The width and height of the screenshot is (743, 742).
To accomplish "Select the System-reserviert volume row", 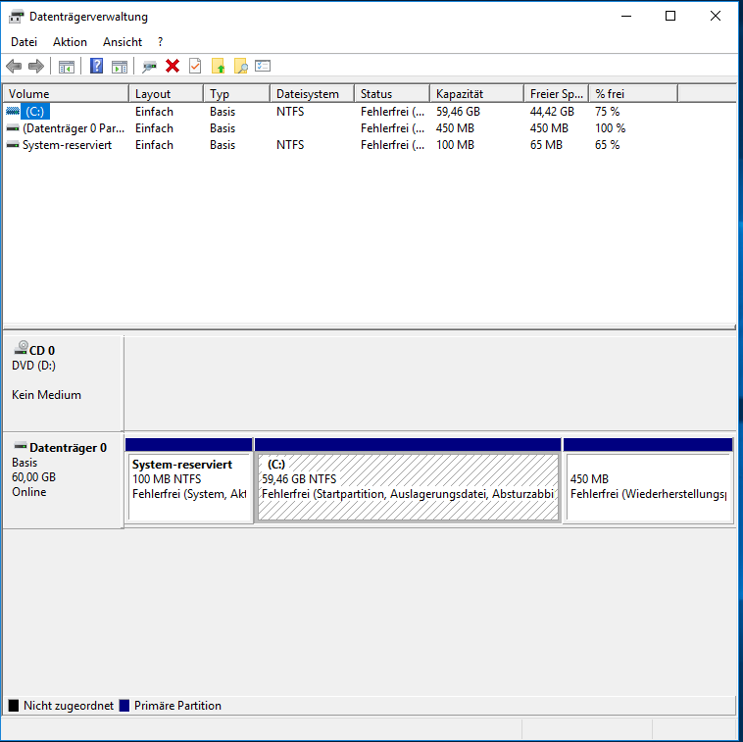I will (x=67, y=145).
